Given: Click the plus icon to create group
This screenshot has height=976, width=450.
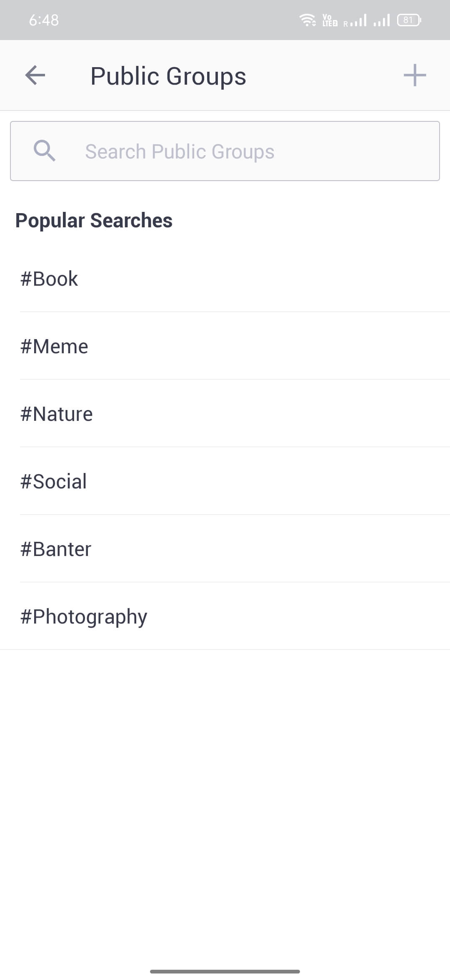Looking at the screenshot, I should (x=415, y=75).
